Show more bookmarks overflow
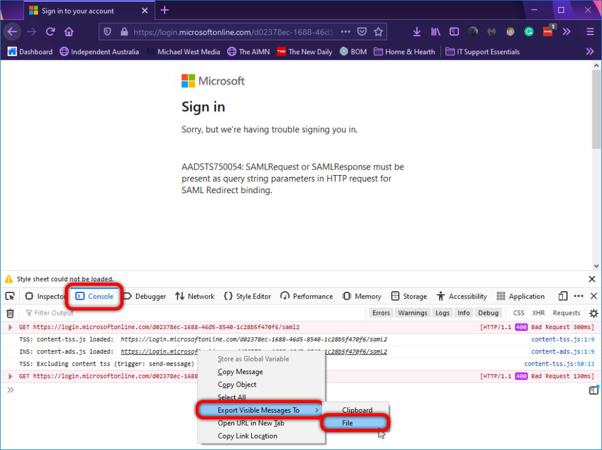 coord(590,51)
